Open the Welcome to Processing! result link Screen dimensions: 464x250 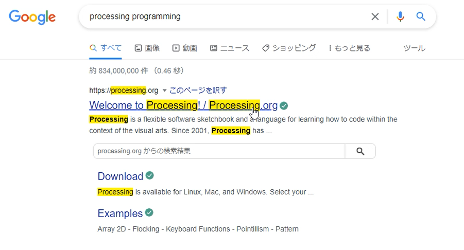(x=183, y=105)
